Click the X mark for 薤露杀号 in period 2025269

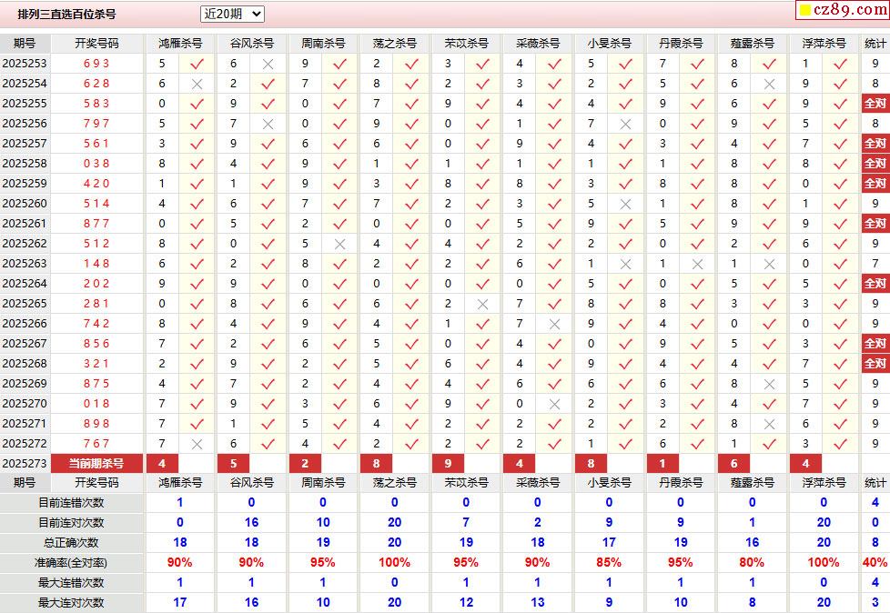pos(769,384)
